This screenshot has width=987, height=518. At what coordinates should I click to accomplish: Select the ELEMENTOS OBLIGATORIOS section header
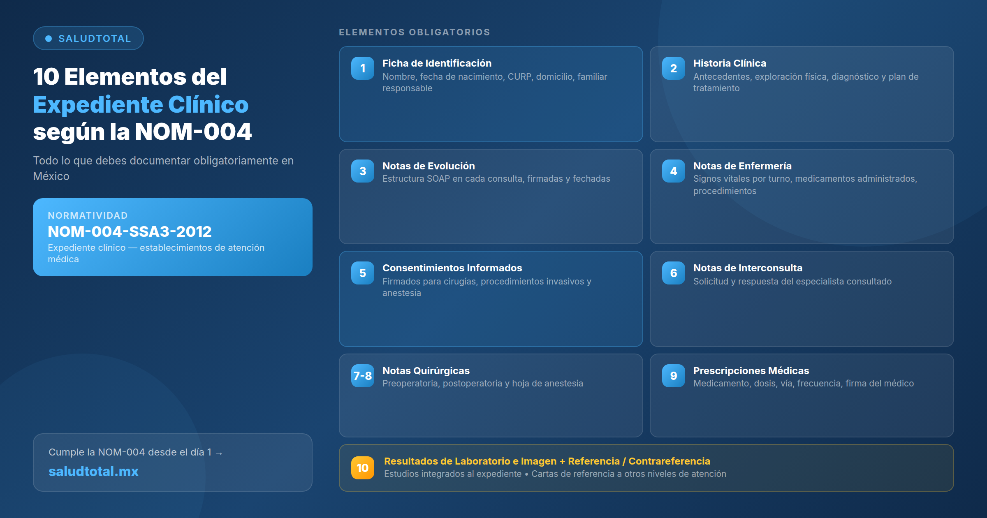414,32
